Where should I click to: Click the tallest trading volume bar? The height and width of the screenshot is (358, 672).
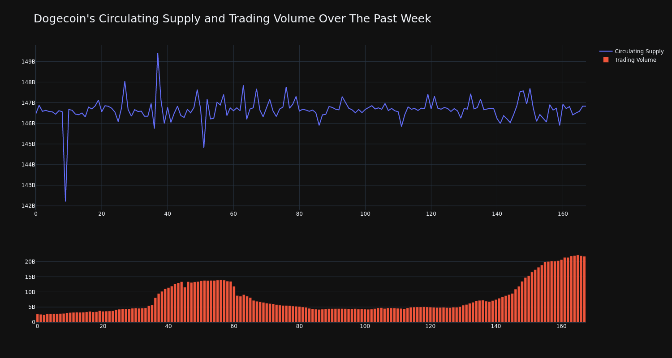click(578, 289)
